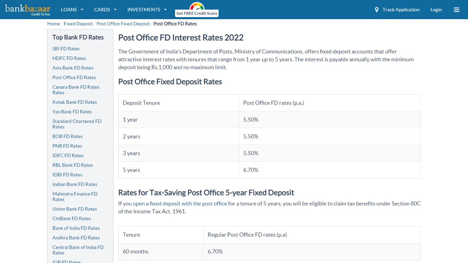The width and height of the screenshot is (468, 263).
Task: Open Canara Bank FD Rates link
Action: tap(76, 90)
